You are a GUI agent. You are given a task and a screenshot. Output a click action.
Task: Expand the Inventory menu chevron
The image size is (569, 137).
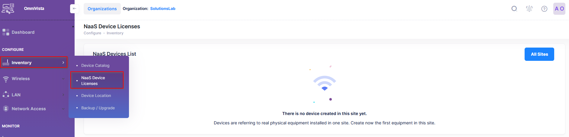63,63
